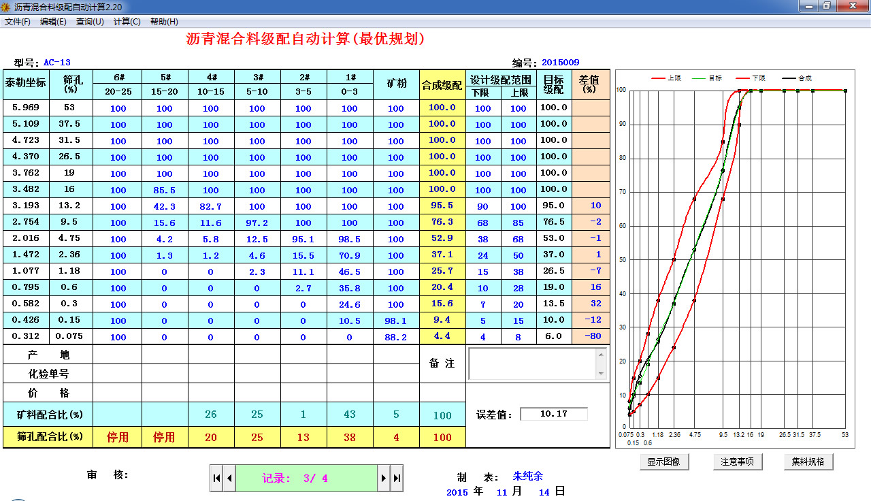Click the 备注 remarks text box
The image size is (871, 501).
pyautogui.click(x=531, y=364)
